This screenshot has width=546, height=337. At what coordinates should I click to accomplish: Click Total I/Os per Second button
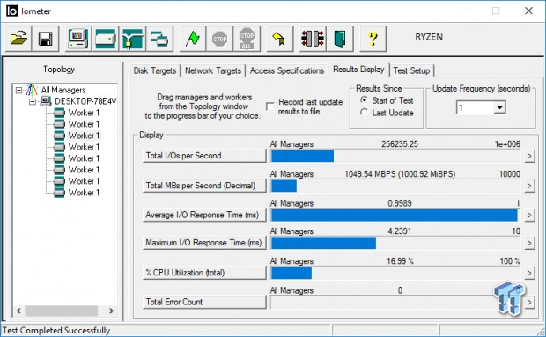tap(204, 156)
